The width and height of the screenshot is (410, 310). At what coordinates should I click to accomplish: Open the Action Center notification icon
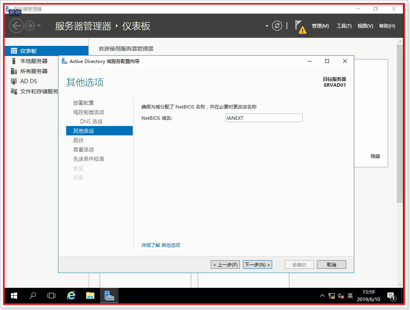(x=392, y=296)
